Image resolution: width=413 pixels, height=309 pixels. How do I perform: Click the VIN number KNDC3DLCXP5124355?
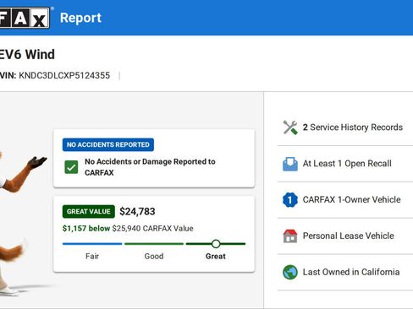pos(64,75)
